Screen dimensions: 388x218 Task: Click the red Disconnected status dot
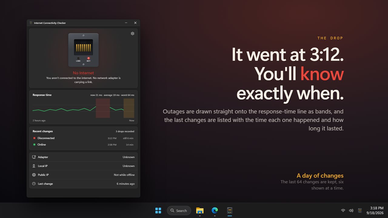[34, 138]
